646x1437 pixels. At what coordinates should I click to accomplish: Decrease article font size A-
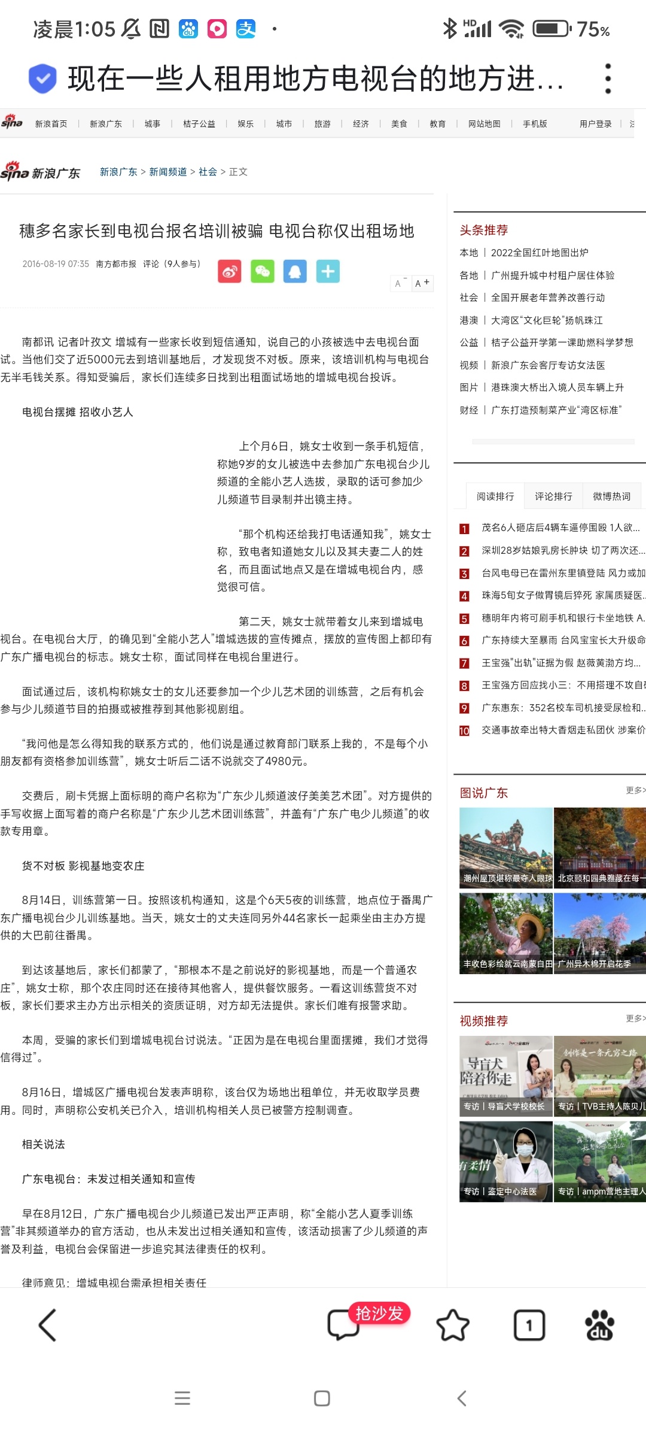pyautogui.click(x=400, y=283)
